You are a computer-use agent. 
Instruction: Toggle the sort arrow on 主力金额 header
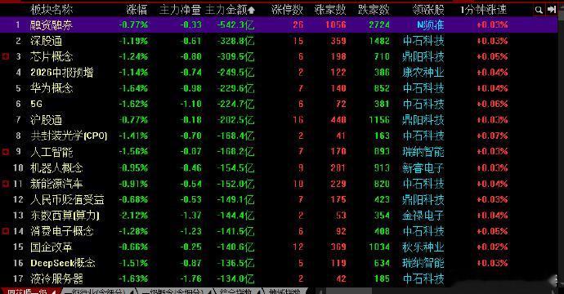pos(252,10)
